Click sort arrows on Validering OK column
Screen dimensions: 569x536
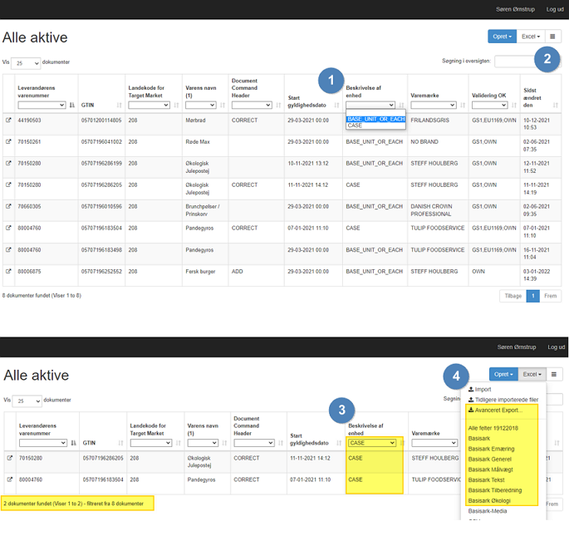[x=513, y=106]
